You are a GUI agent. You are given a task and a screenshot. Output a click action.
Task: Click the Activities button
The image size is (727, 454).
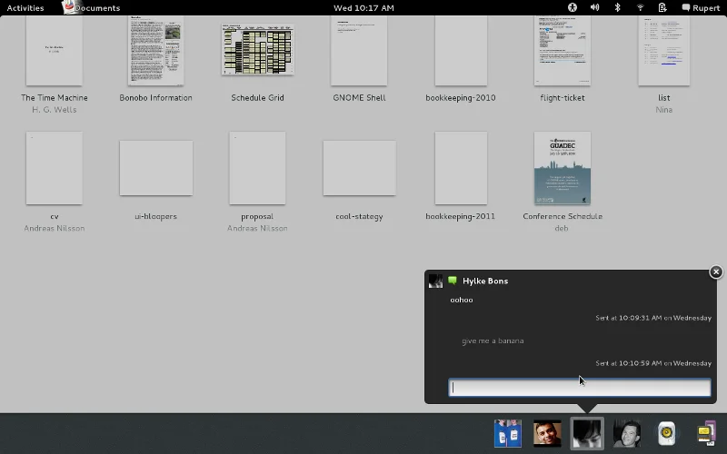coord(25,7)
